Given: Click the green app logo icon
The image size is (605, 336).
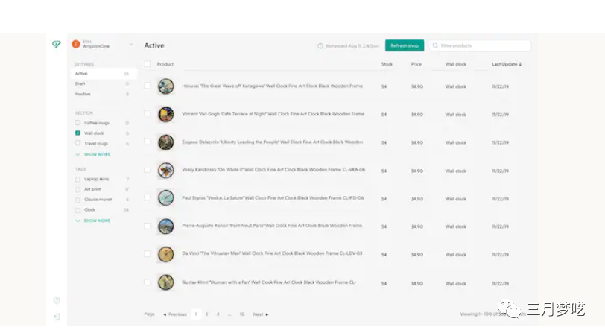Looking at the screenshot, I should pos(56,45).
